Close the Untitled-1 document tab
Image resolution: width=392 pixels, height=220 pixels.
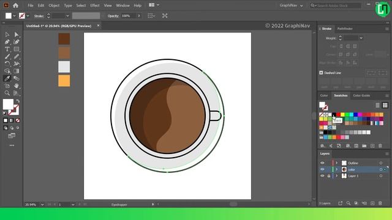tap(98, 26)
